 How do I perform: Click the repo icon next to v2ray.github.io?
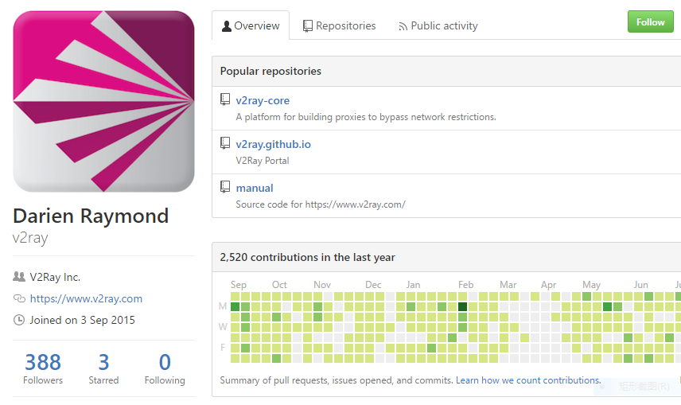pos(225,144)
